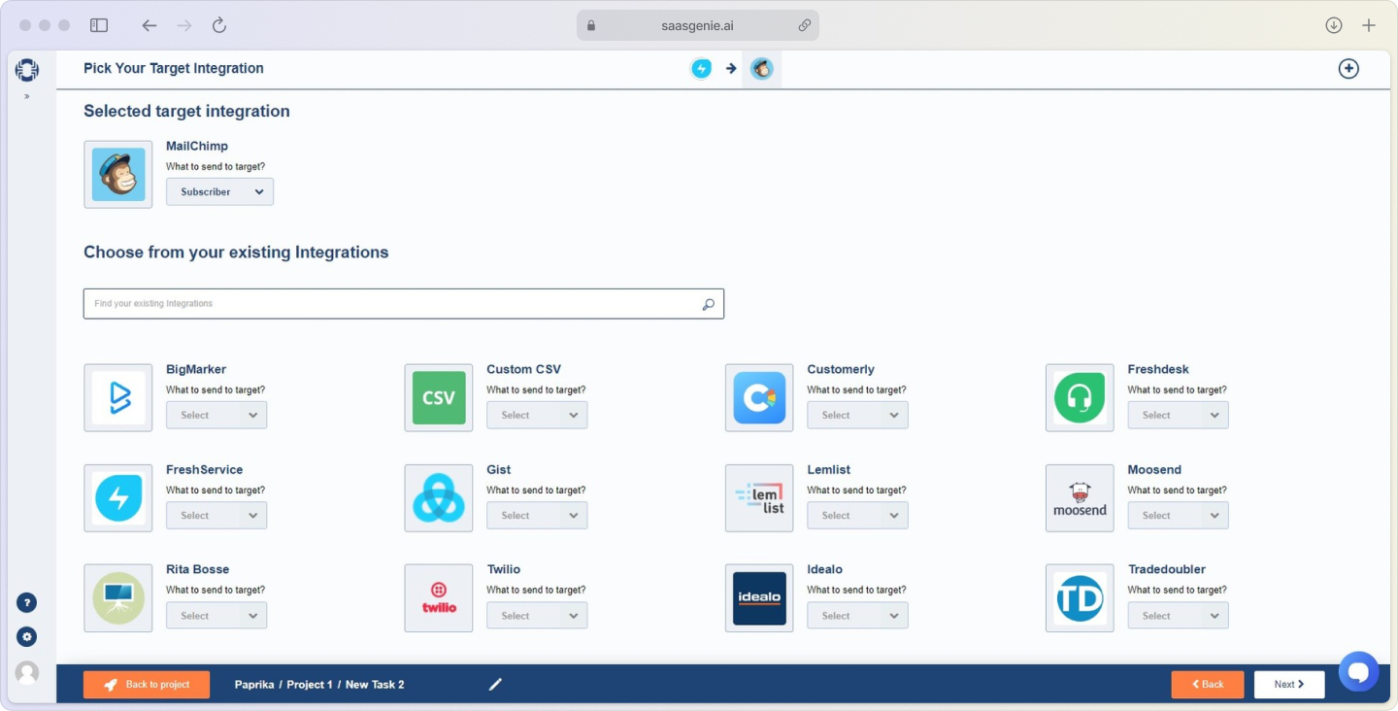
Task: Expand the sidebar with double chevron
Action: (x=27, y=96)
